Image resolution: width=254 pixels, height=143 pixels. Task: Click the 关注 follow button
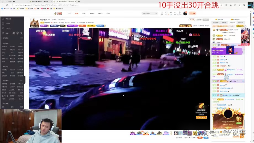(x=192, y=20)
